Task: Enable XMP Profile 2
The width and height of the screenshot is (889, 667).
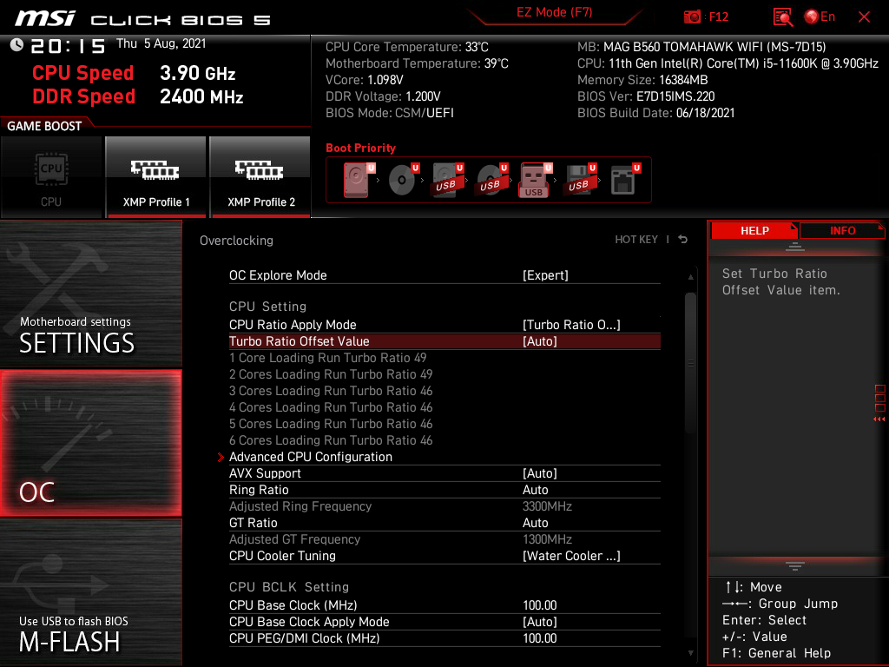Action: 260,177
